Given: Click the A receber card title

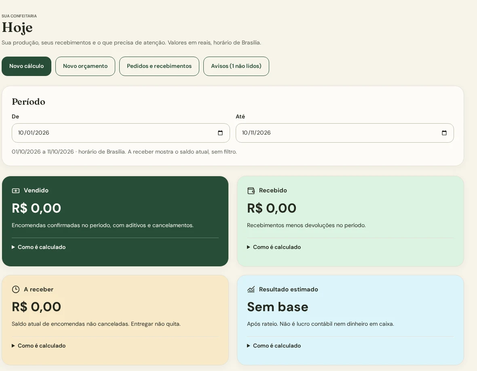Looking at the screenshot, I should point(39,289).
